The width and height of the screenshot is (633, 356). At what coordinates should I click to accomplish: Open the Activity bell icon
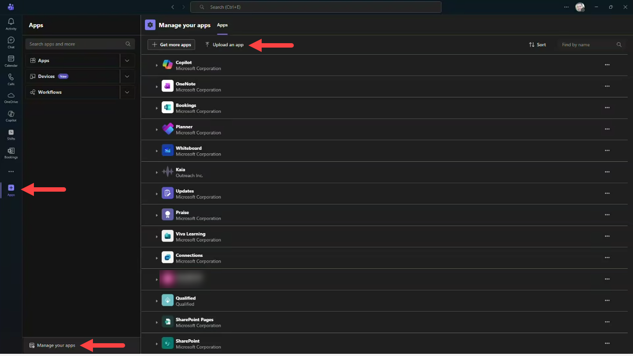11,22
